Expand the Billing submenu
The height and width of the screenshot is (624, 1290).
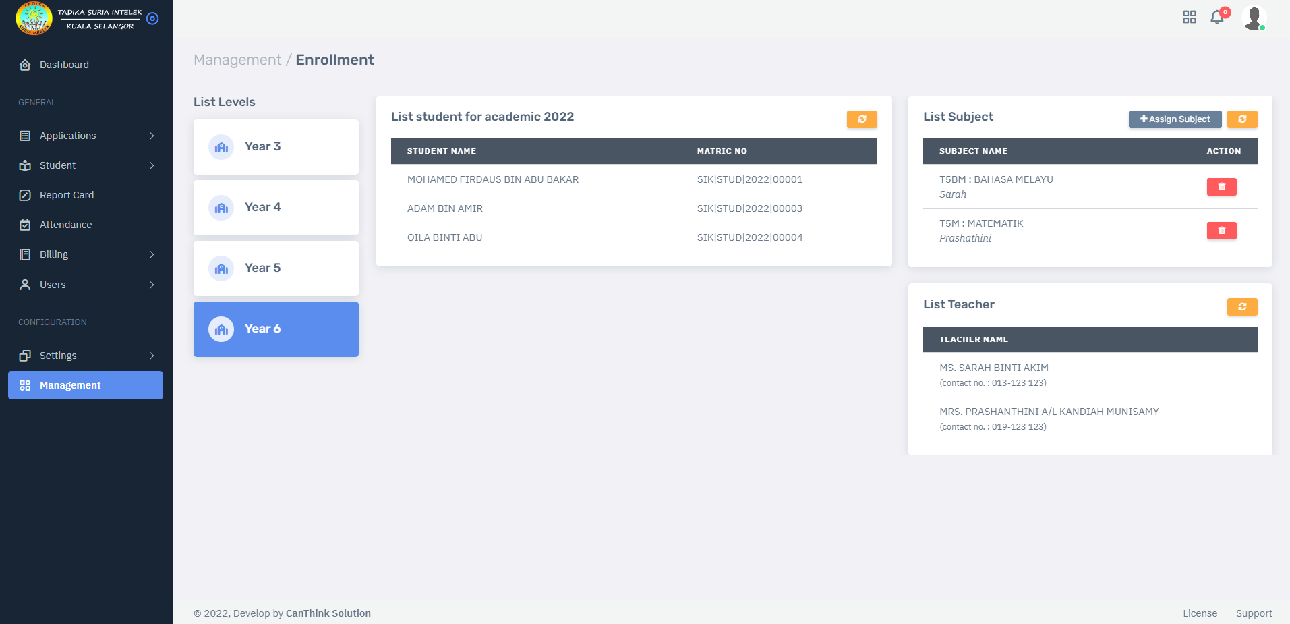pos(86,254)
